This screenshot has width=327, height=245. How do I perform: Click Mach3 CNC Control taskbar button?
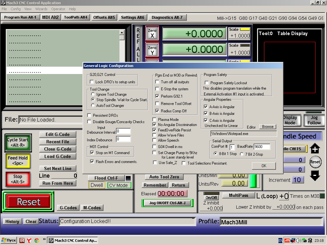72,241
